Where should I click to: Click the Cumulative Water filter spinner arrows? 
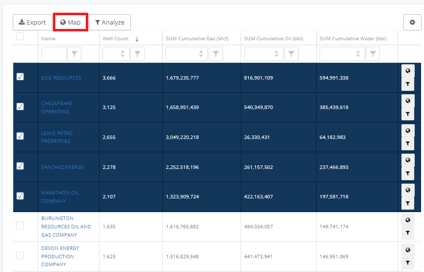[358, 54]
